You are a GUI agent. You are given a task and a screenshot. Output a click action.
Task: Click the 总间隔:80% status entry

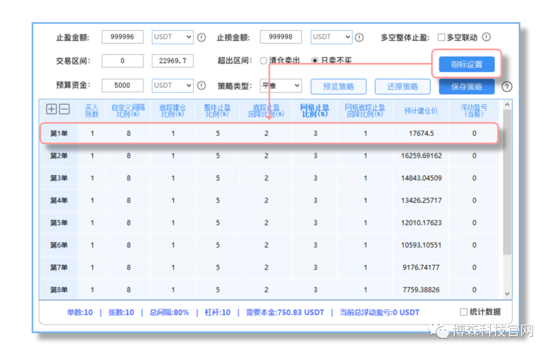pos(169,313)
